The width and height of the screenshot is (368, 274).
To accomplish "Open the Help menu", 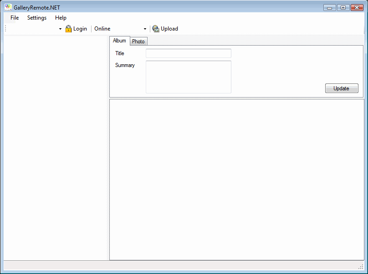I will [61, 18].
